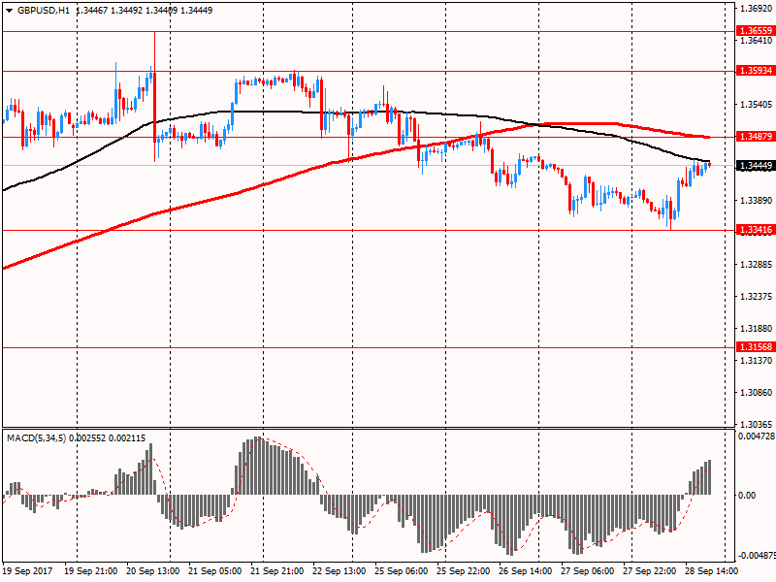Select the OHLC values 1.34467 1.34492
Screen dimensions: 776x582
click(109, 11)
